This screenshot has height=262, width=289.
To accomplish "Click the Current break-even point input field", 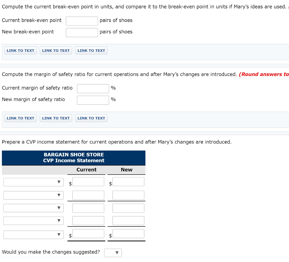I will (x=82, y=21).
